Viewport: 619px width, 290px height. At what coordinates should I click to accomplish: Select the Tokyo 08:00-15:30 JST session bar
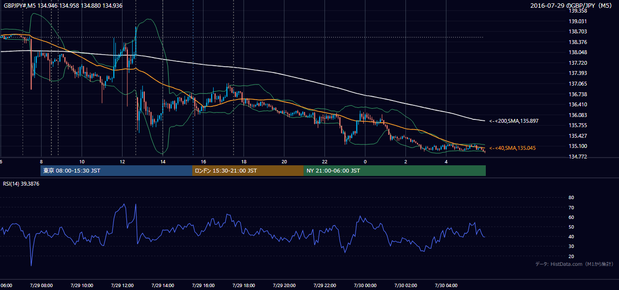116,171
